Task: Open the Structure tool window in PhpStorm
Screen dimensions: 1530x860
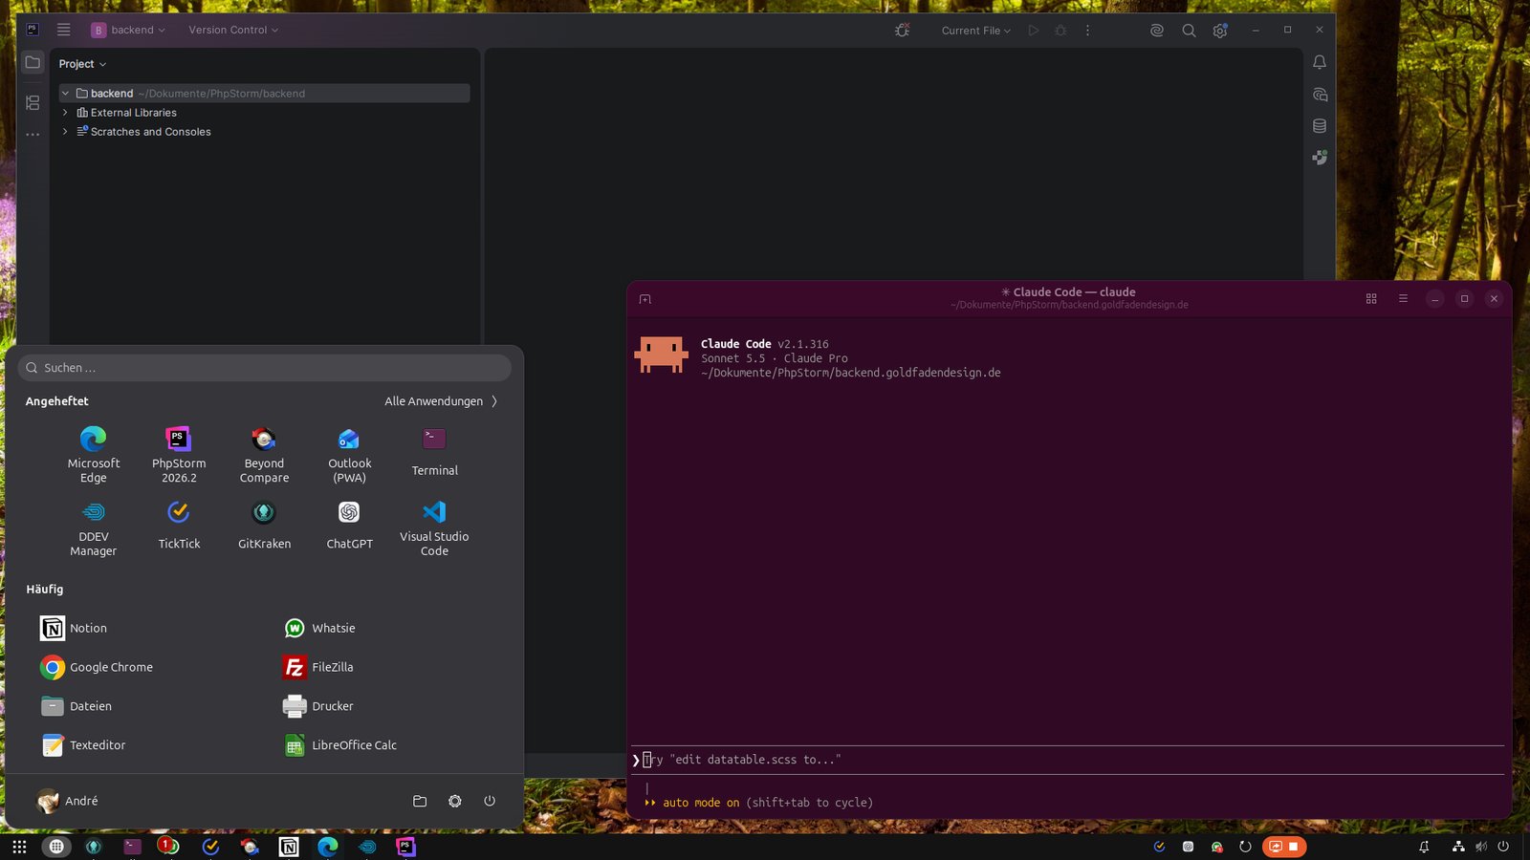Action: coord(33,102)
